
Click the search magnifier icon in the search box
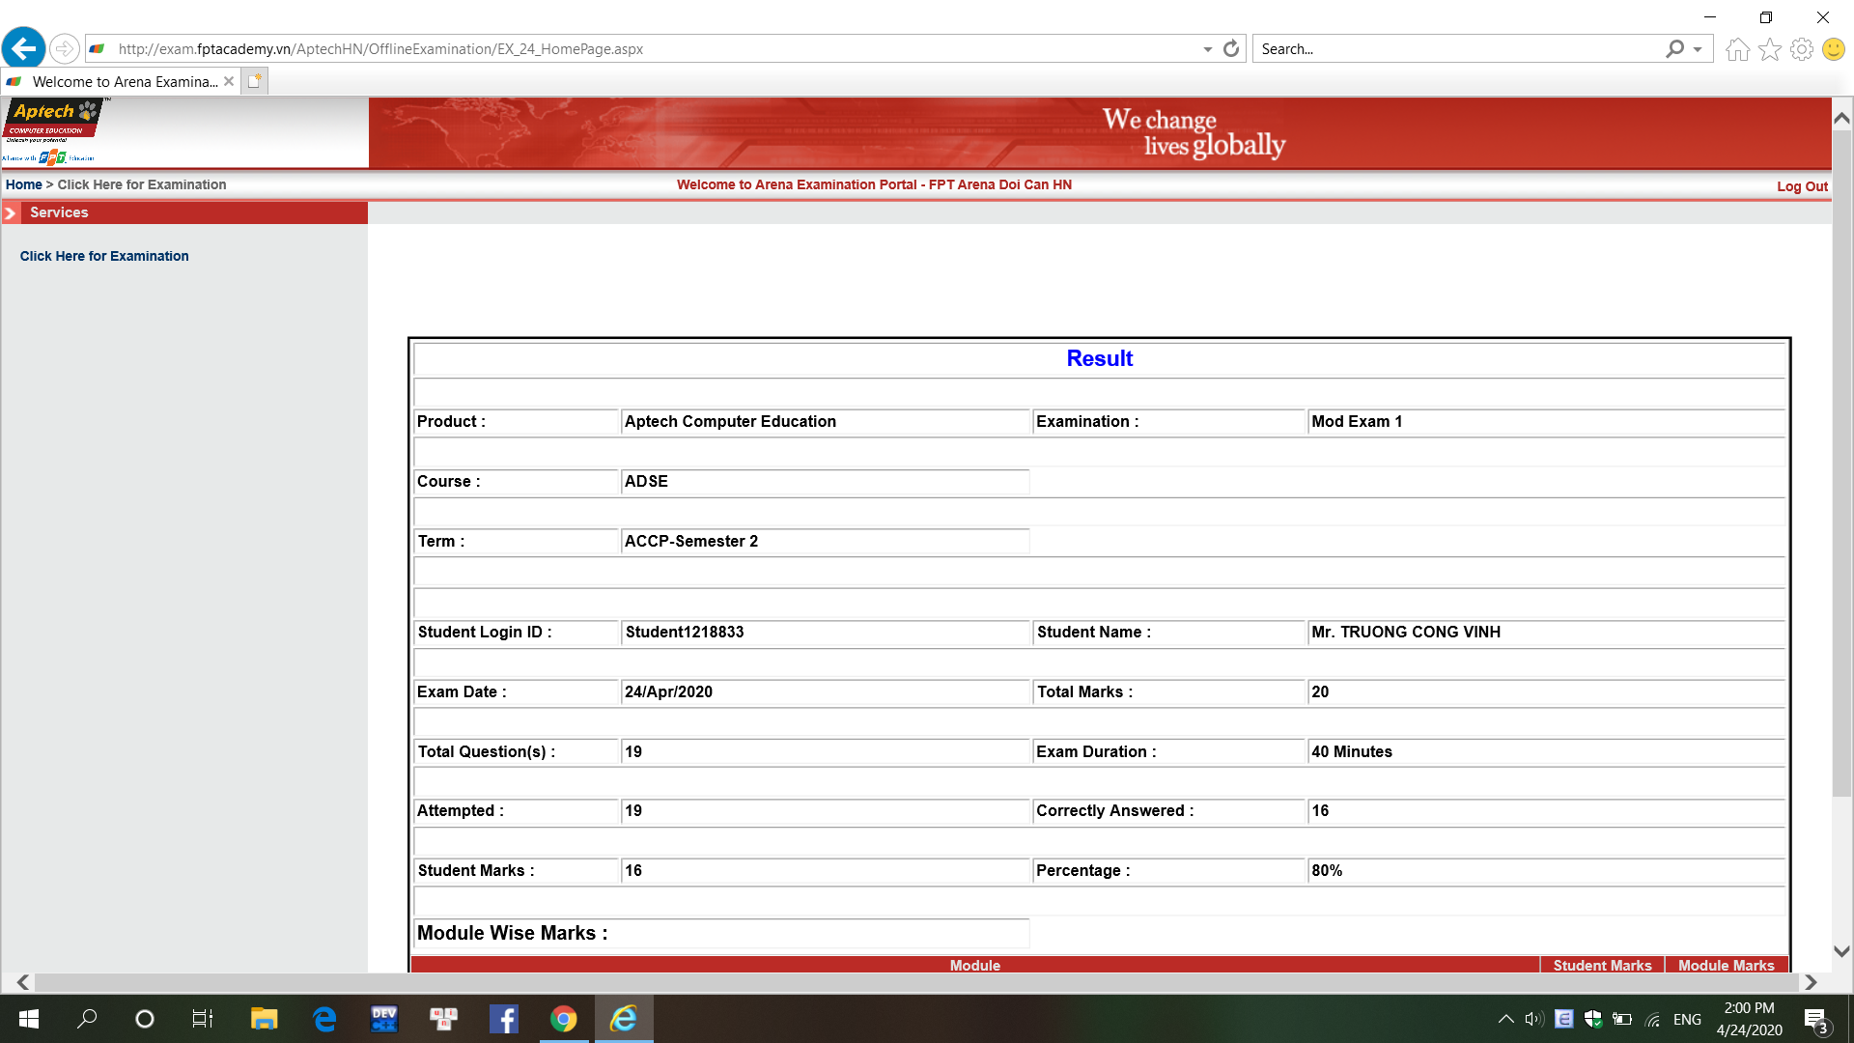(1674, 48)
